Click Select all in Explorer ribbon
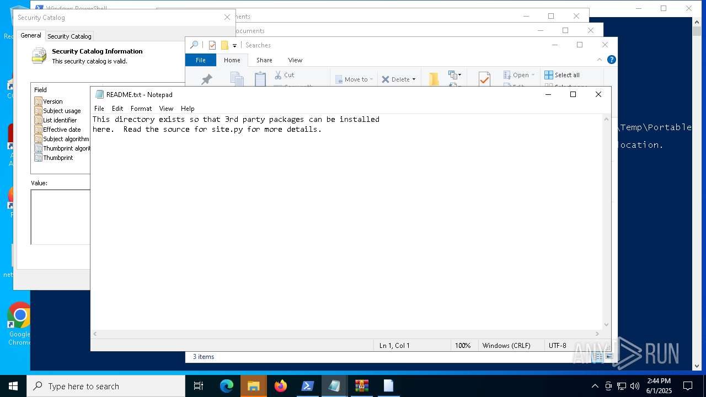Viewport: 706px width, 397px height. (561, 75)
